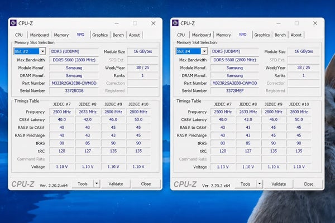This screenshot has height=223, width=335.
Task: Click Tools button in left window
Action: click(83, 184)
